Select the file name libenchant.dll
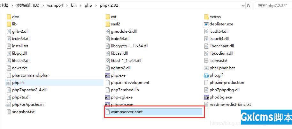 [x=222, y=46]
